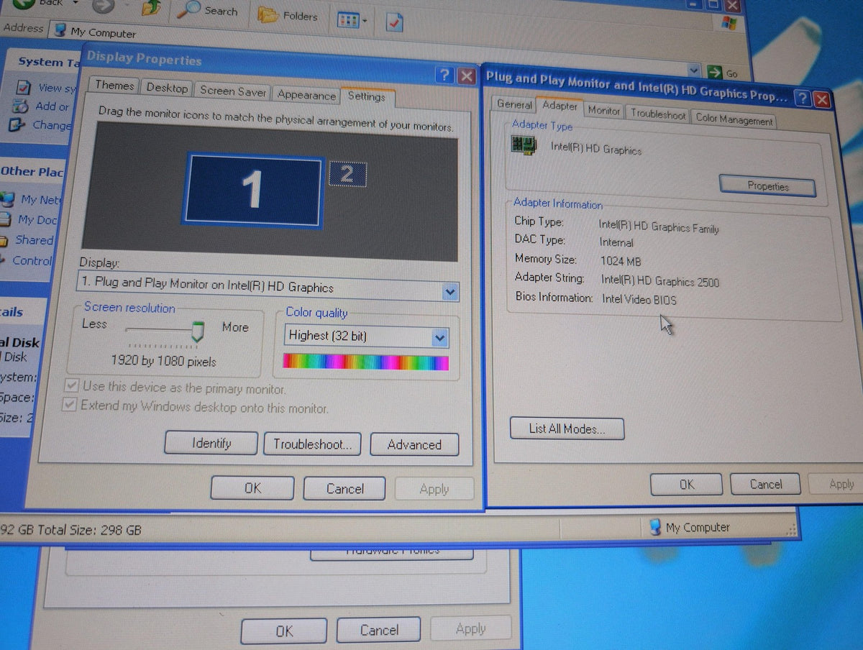Select monitor 1 icon
863x650 pixels.
[252, 190]
